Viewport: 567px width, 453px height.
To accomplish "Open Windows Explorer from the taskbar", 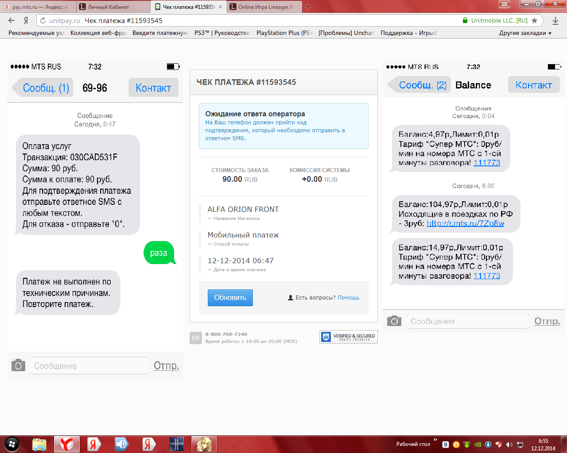I will 39,444.
